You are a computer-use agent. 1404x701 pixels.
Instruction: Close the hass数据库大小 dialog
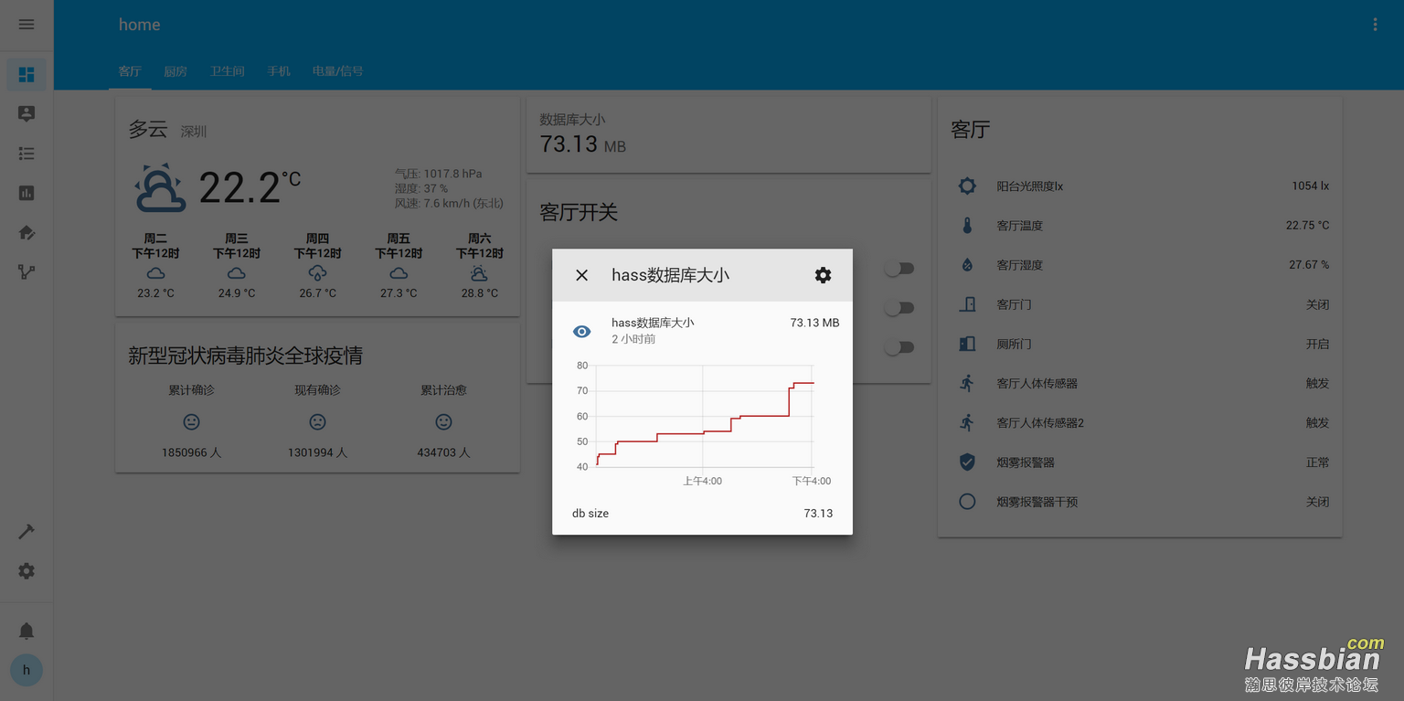click(581, 275)
